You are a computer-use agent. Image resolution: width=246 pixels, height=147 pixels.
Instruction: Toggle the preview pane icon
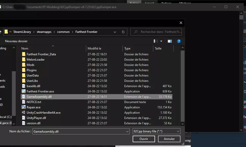click(x=170, y=41)
